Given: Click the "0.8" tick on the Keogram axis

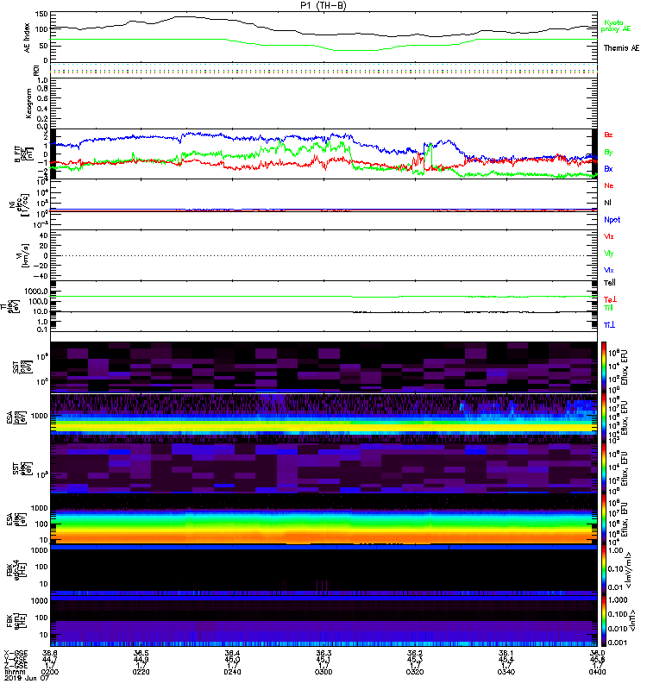Looking at the screenshot, I should coord(42,89).
